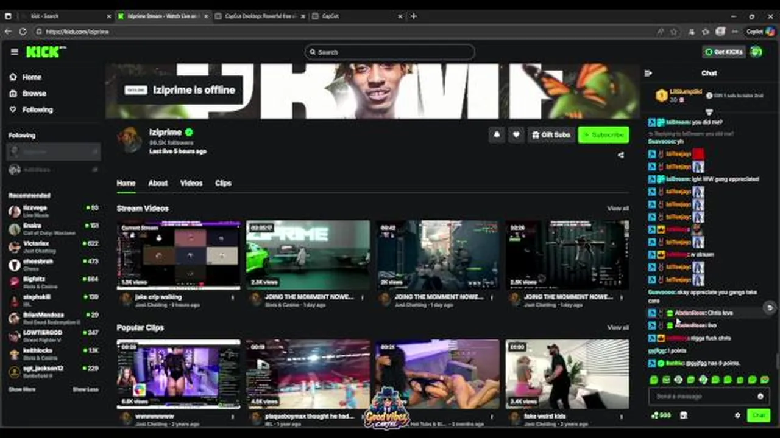
Task: Click the channel points balance icon
Action: 661,415
